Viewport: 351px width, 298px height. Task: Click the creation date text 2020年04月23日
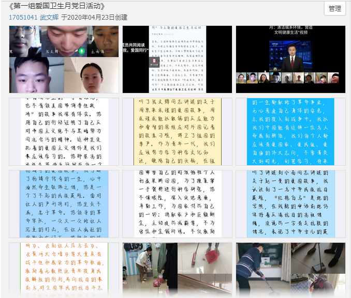[92, 17]
